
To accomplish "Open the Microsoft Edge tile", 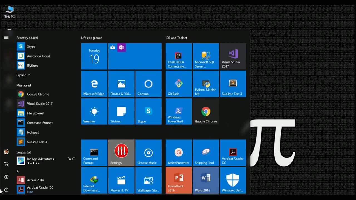I will point(94,84).
